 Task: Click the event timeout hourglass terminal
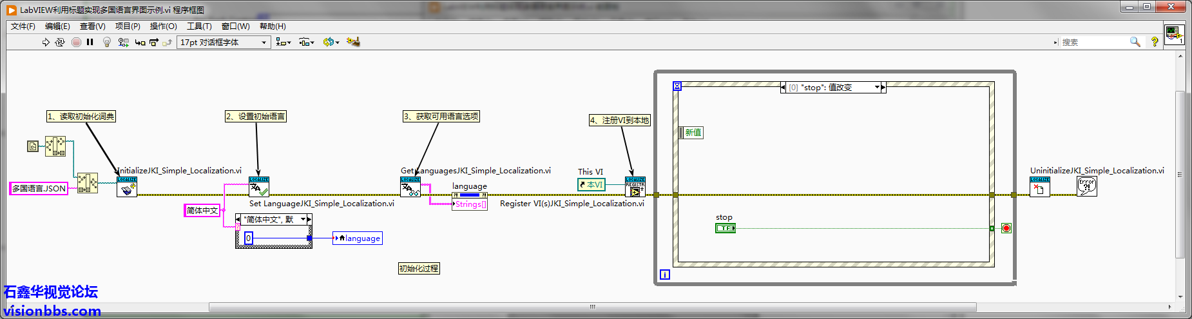(x=677, y=86)
